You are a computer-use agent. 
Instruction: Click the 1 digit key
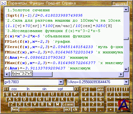pos(86,104)
